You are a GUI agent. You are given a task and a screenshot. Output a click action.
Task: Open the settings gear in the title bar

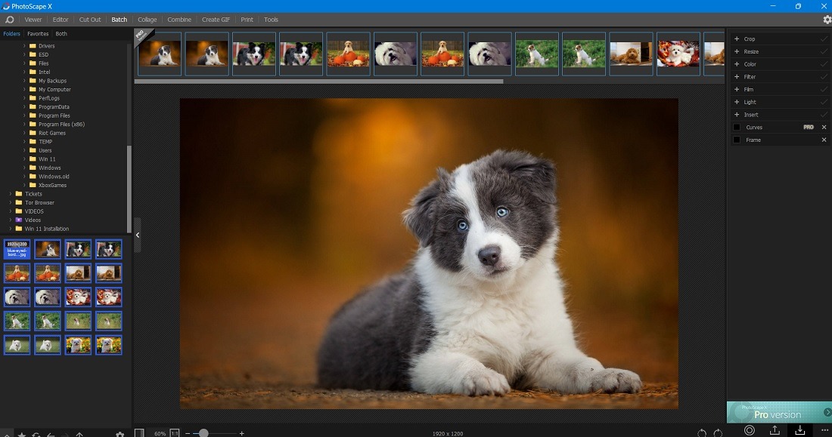(827, 19)
